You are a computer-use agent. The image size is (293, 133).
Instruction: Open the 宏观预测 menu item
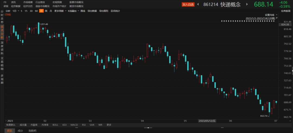[x=57, y=2]
